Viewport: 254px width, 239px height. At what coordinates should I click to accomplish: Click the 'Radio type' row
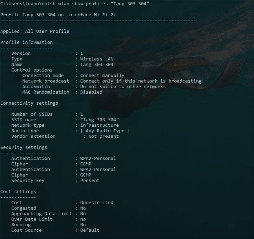[x=70, y=131]
